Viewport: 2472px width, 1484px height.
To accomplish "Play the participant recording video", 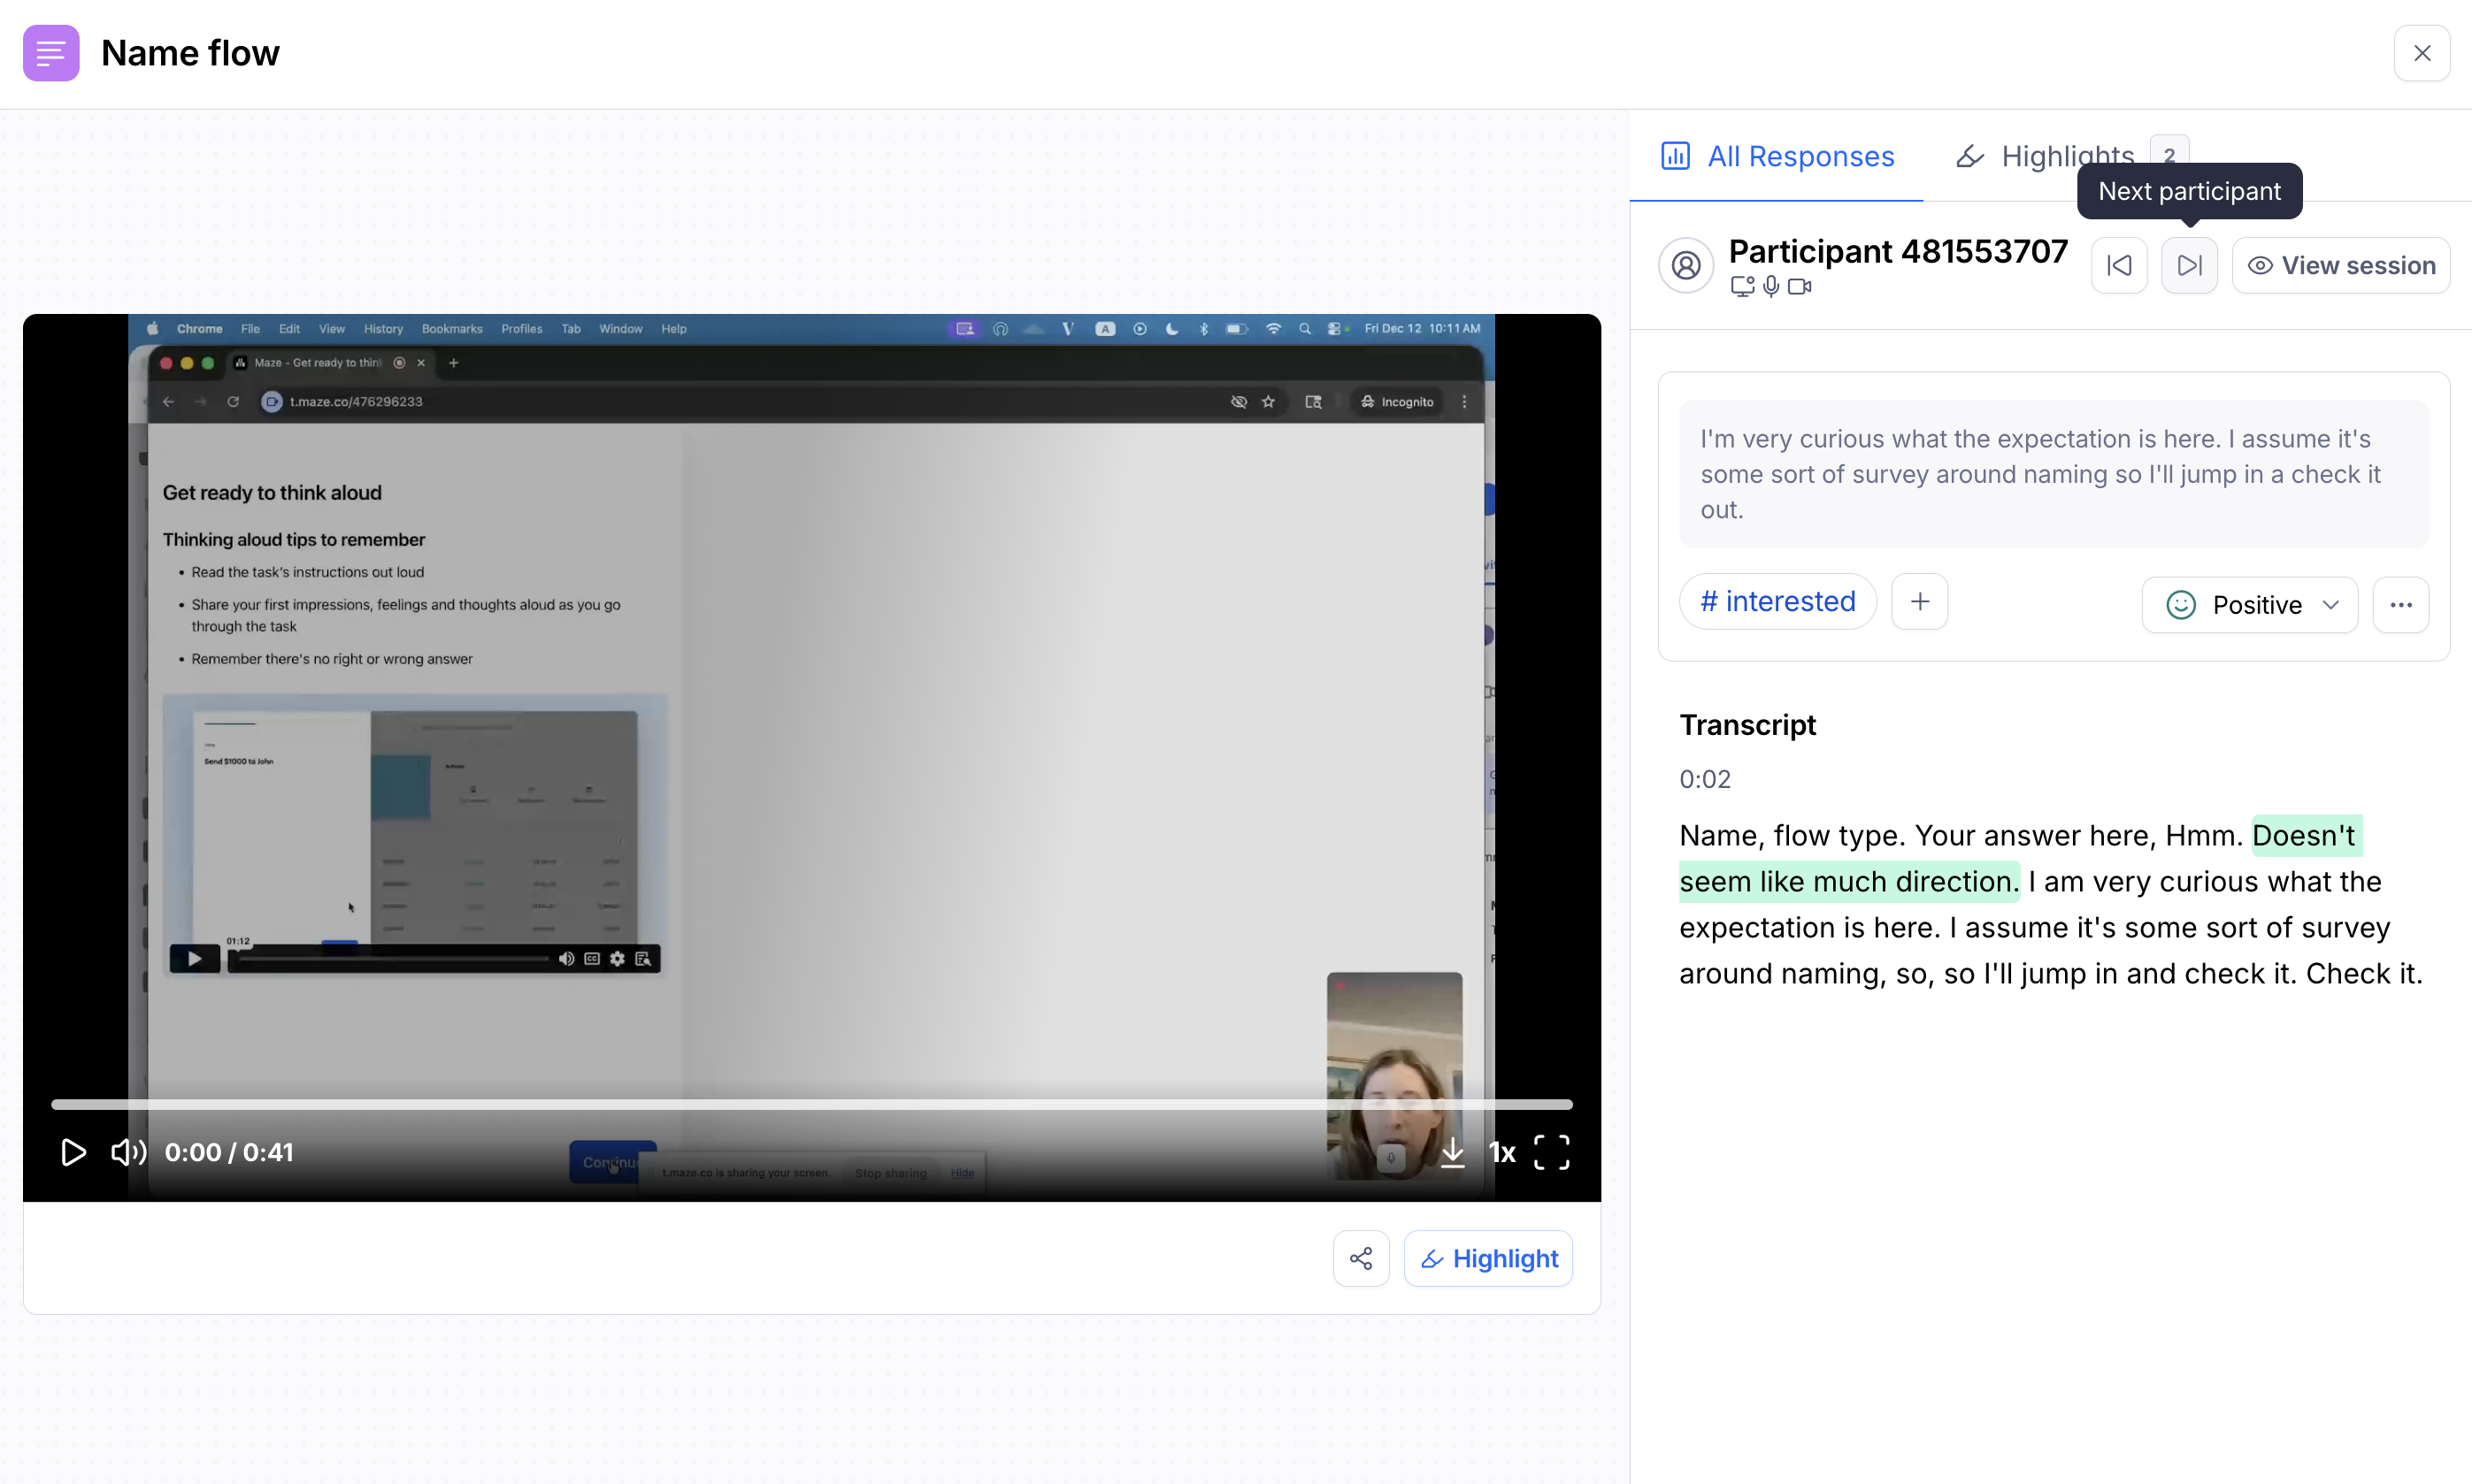I will click(73, 1152).
